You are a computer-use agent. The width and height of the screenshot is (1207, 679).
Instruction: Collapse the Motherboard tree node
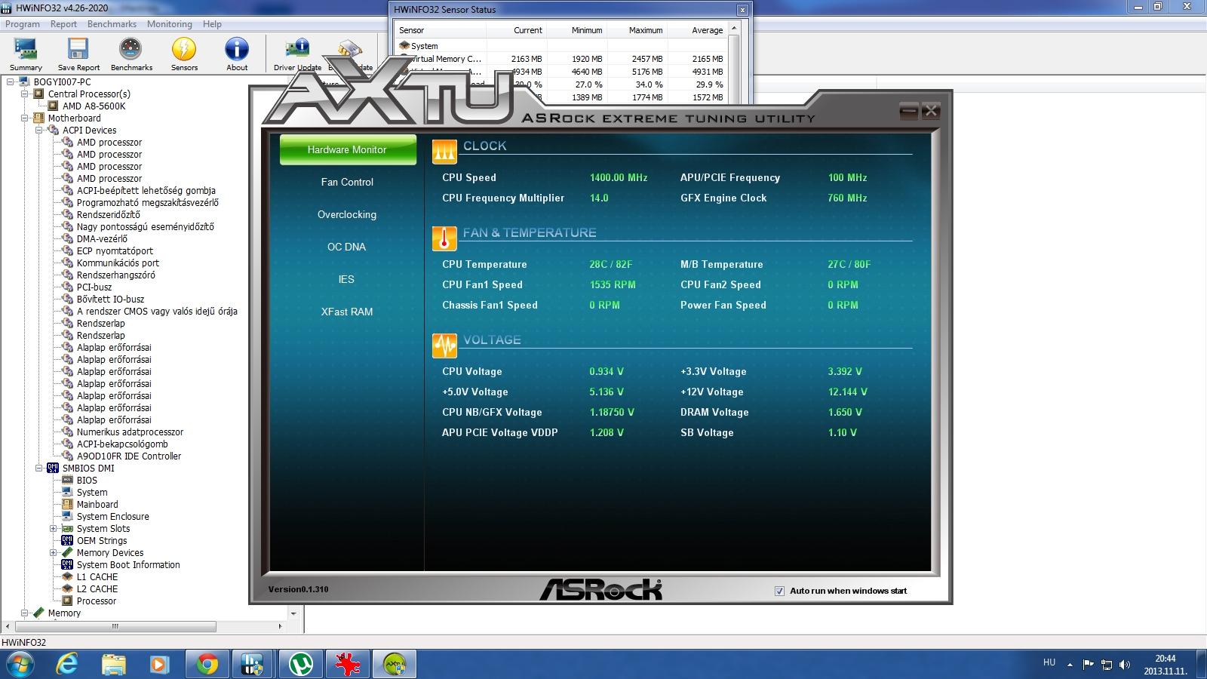point(25,118)
